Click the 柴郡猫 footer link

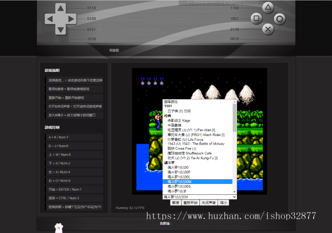(x=165, y=223)
